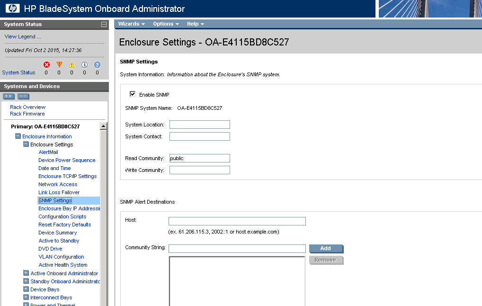The width and height of the screenshot is (482, 306).
Task: Click the Add button for alert destination
Action: [326, 249]
